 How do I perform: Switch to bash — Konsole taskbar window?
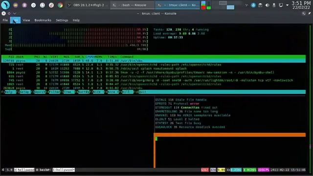133,5
